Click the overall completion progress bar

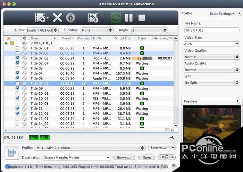(x=86, y=166)
